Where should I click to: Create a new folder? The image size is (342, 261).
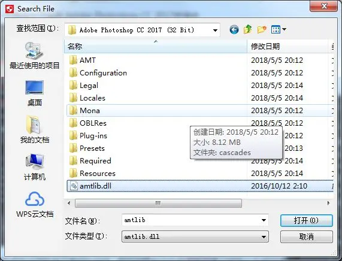[262, 29]
